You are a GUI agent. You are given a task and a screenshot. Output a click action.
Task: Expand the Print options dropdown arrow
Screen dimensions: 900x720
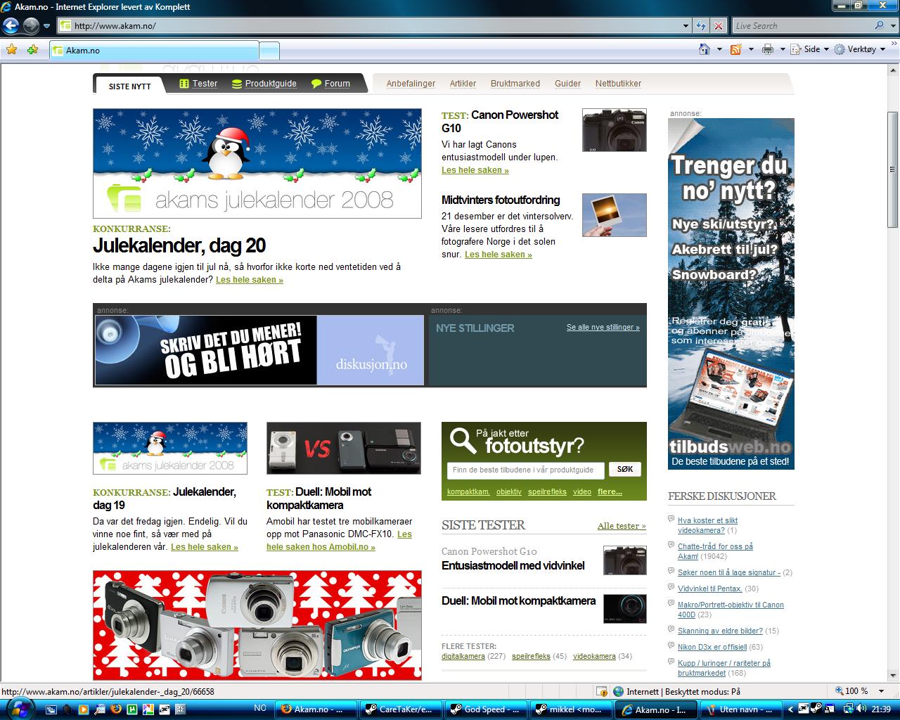(783, 49)
